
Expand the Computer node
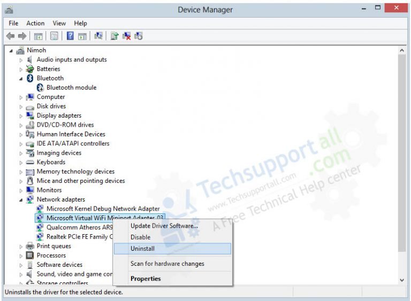coord(21,97)
